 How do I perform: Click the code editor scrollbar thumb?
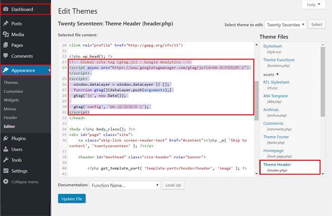(x=257, y=100)
